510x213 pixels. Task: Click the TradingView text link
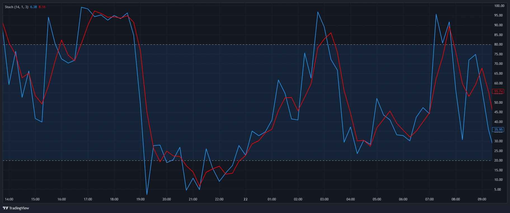[x=19, y=208]
